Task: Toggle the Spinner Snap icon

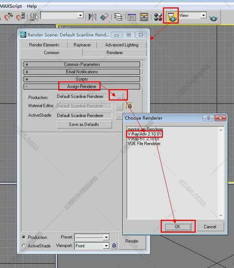Action: (x=20, y=17)
